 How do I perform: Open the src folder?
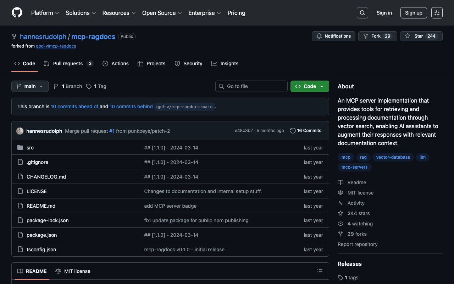click(x=30, y=148)
